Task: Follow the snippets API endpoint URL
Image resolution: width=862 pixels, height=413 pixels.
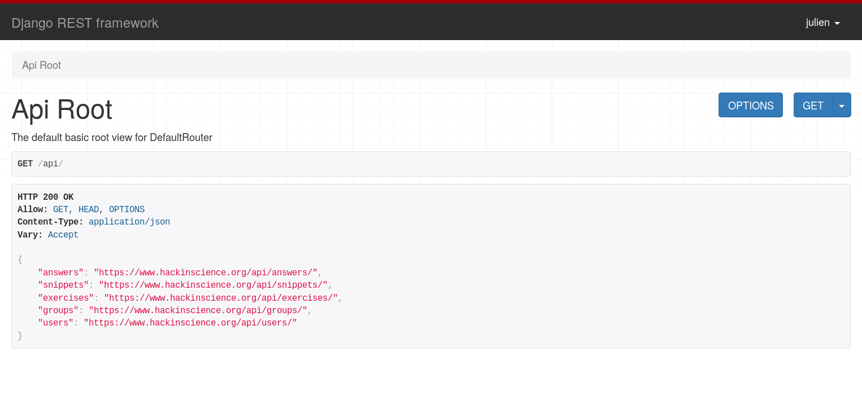Action: tap(213, 285)
